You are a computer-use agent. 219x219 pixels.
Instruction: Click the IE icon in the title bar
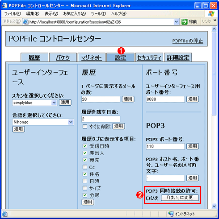click(x=4, y=5)
